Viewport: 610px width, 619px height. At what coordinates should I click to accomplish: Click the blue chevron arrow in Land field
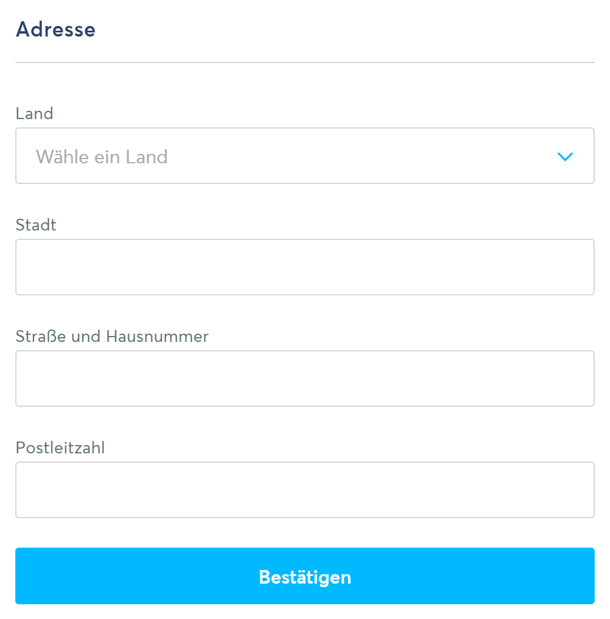pos(565,156)
